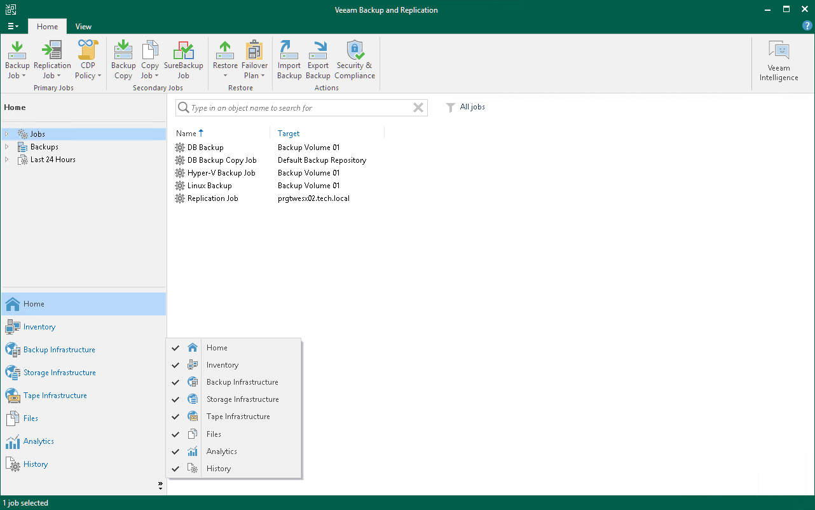Image resolution: width=815 pixels, height=510 pixels.
Task: Open Inventory view in navigation pane
Action: point(83,327)
